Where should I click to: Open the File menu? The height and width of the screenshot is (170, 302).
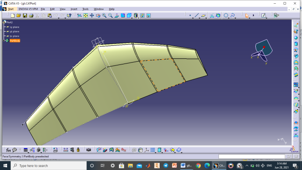click(43, 9)
